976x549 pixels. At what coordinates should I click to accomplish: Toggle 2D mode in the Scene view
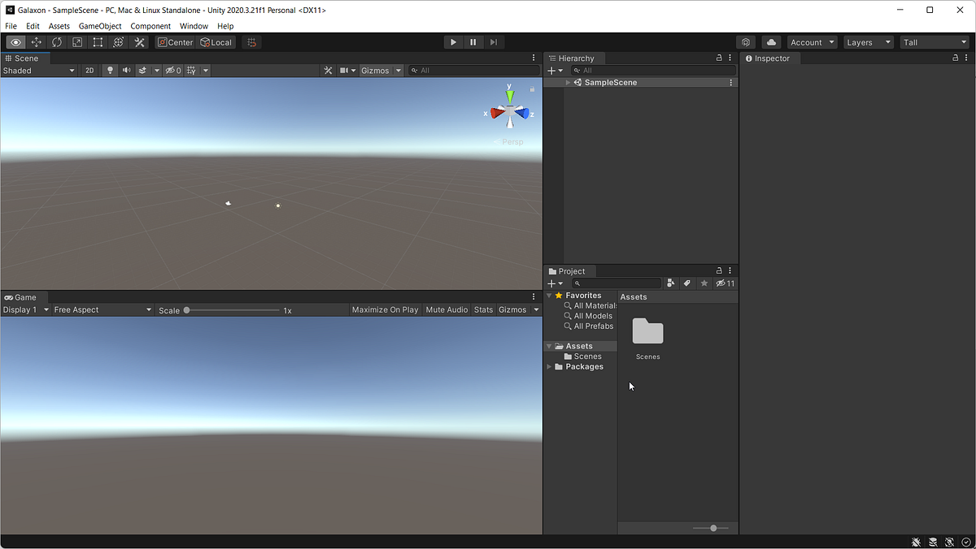(x=89, y=70)
